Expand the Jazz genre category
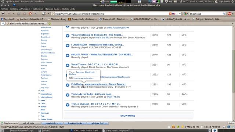The width and height of the screenshot is (235, 132). pyautogui.click(x=39, y=100)
